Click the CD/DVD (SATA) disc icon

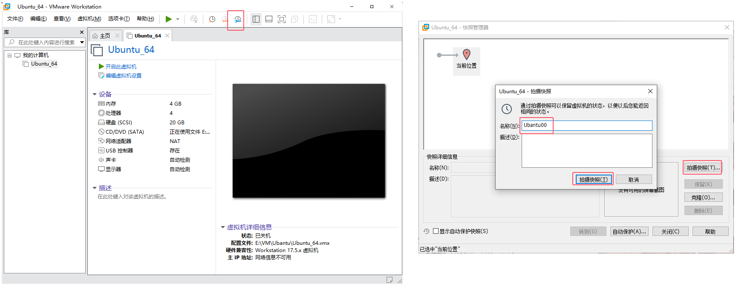tap(101, 132)
